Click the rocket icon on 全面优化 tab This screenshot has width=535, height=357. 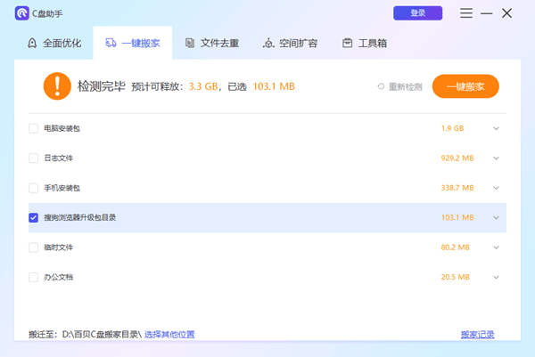tap(32, 43)
